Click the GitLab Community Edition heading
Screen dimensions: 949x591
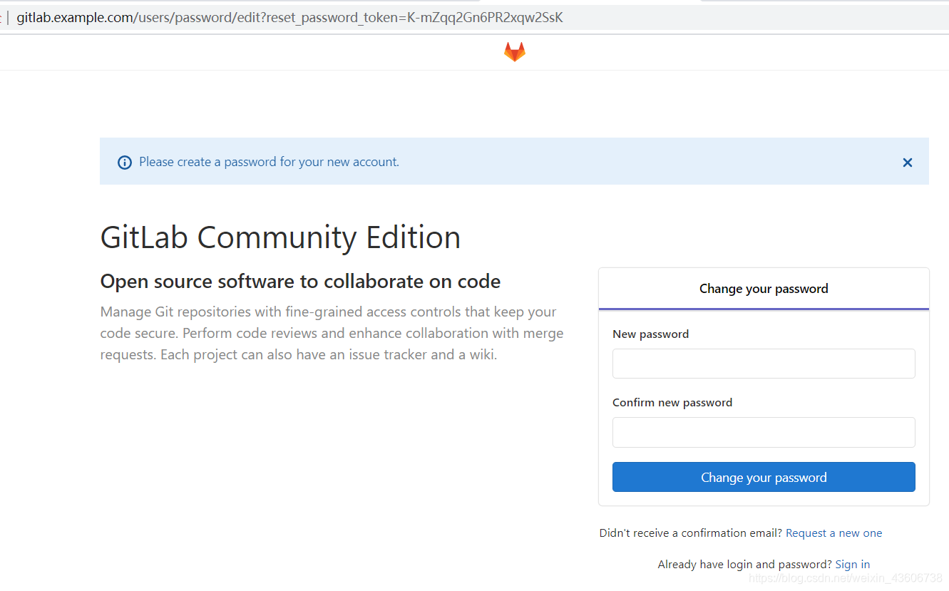(280, 237)
